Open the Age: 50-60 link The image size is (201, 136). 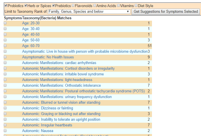pos(31,40)
